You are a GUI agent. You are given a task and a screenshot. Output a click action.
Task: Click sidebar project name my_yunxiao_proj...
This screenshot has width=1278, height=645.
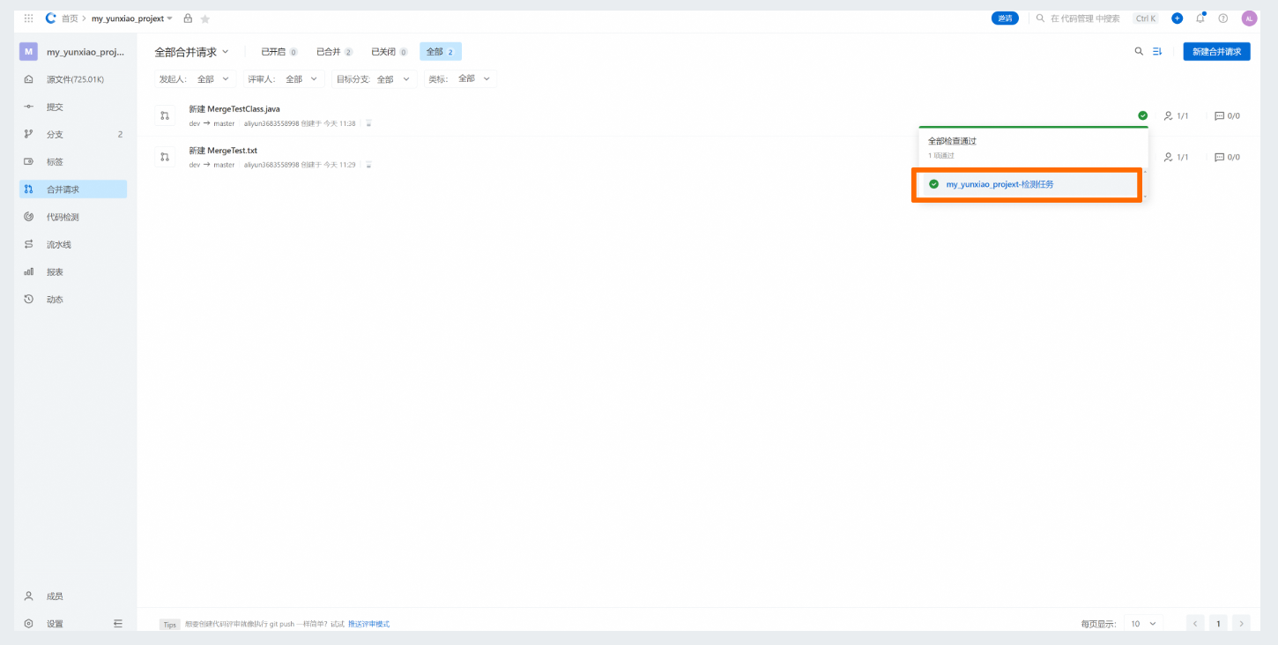[85, 52]
